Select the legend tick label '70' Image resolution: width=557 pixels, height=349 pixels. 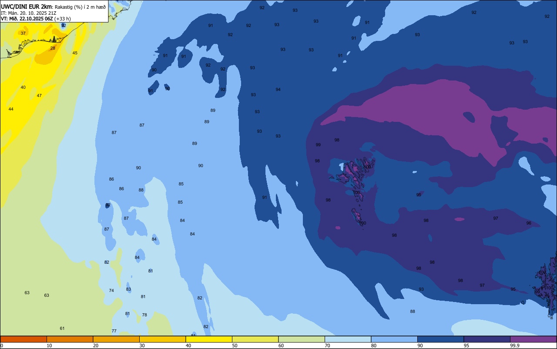(327, 346)
